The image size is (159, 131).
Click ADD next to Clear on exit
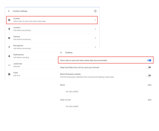tap(149, 100)
